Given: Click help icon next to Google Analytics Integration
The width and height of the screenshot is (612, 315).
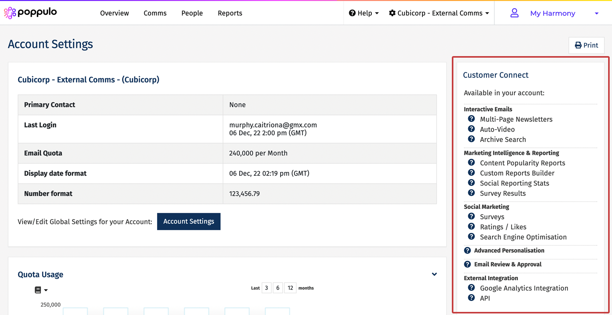Looking at the screenshot, I should [471, 288].
